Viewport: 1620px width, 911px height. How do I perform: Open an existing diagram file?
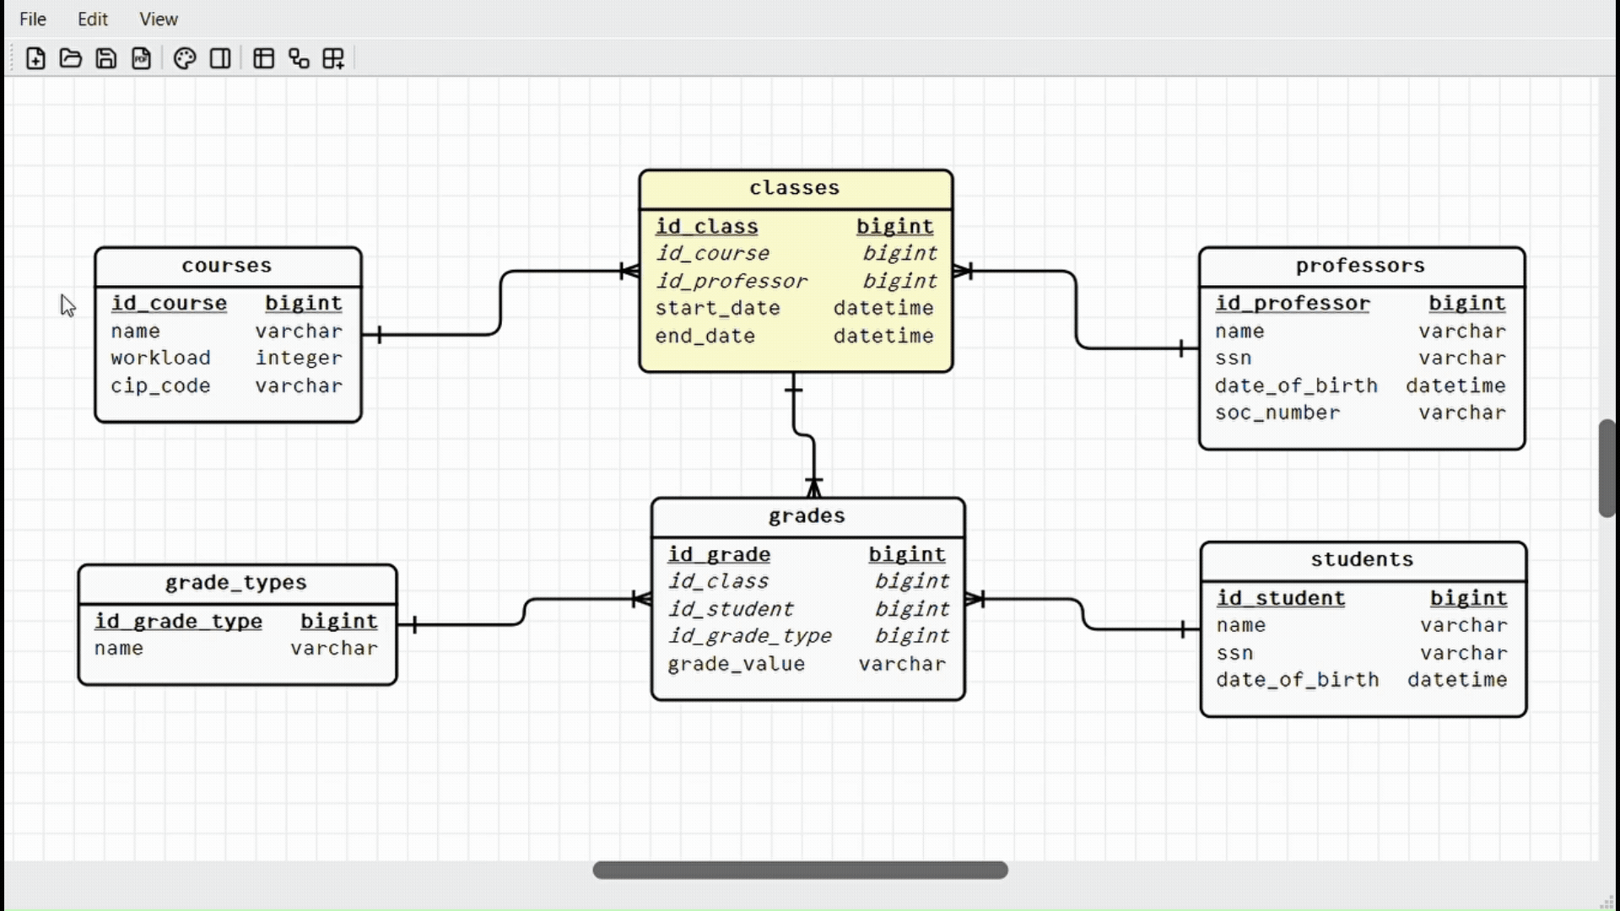[71, 58]
